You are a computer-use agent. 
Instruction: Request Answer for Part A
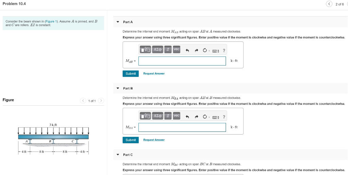pyautogui.click(x=154, y=73)
